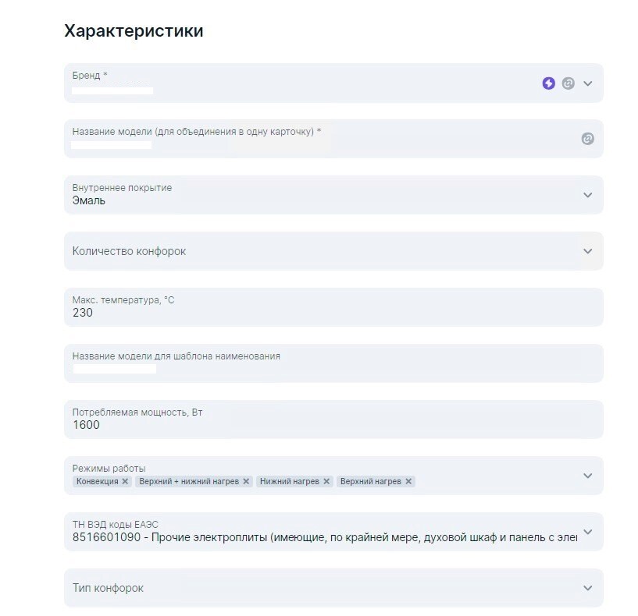Remove the Верхний + нижний нагрев tag

coord(246,481)
